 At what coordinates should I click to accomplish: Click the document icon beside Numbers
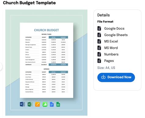pyautogui.click(x=99, y=54)
